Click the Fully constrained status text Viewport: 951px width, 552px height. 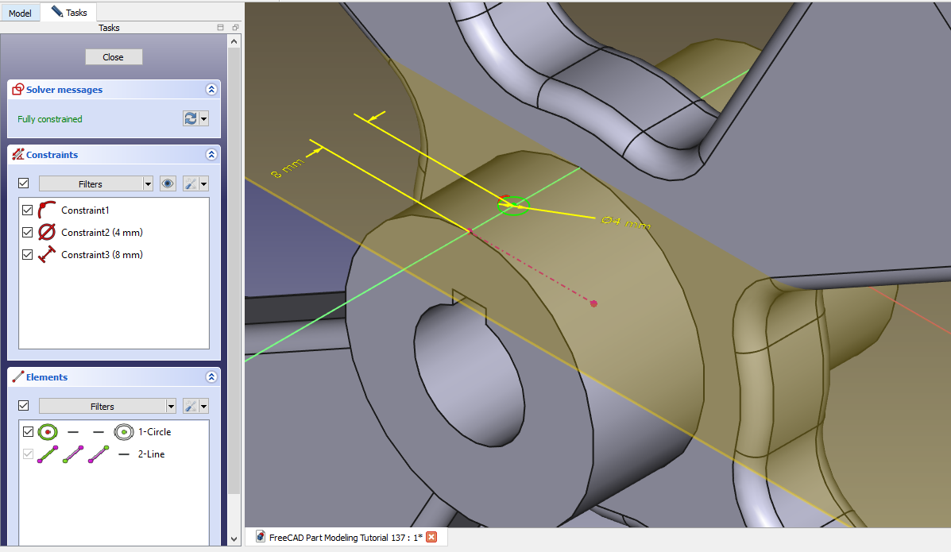click(x=50, y=119)
